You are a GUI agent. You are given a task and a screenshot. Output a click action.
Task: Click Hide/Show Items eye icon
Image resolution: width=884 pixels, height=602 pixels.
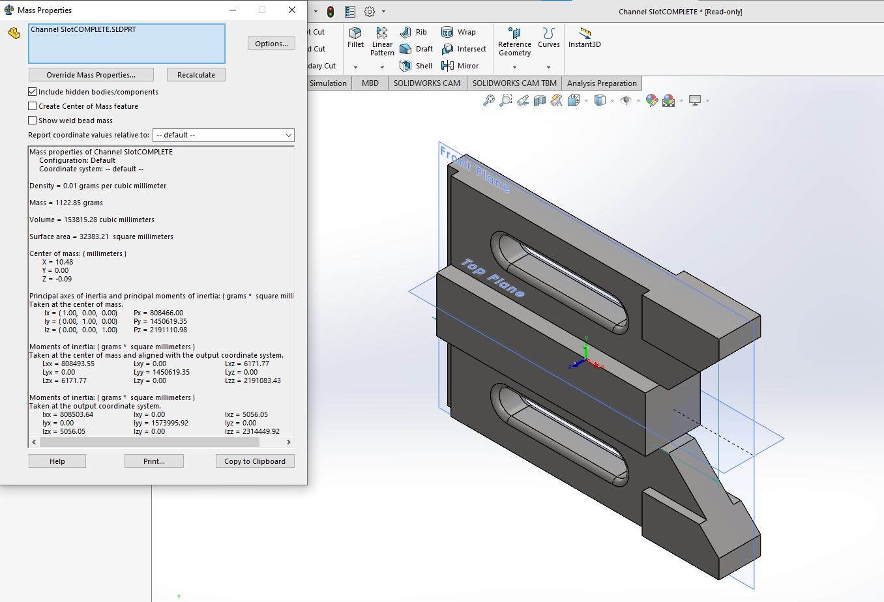[x=626, y=100]
